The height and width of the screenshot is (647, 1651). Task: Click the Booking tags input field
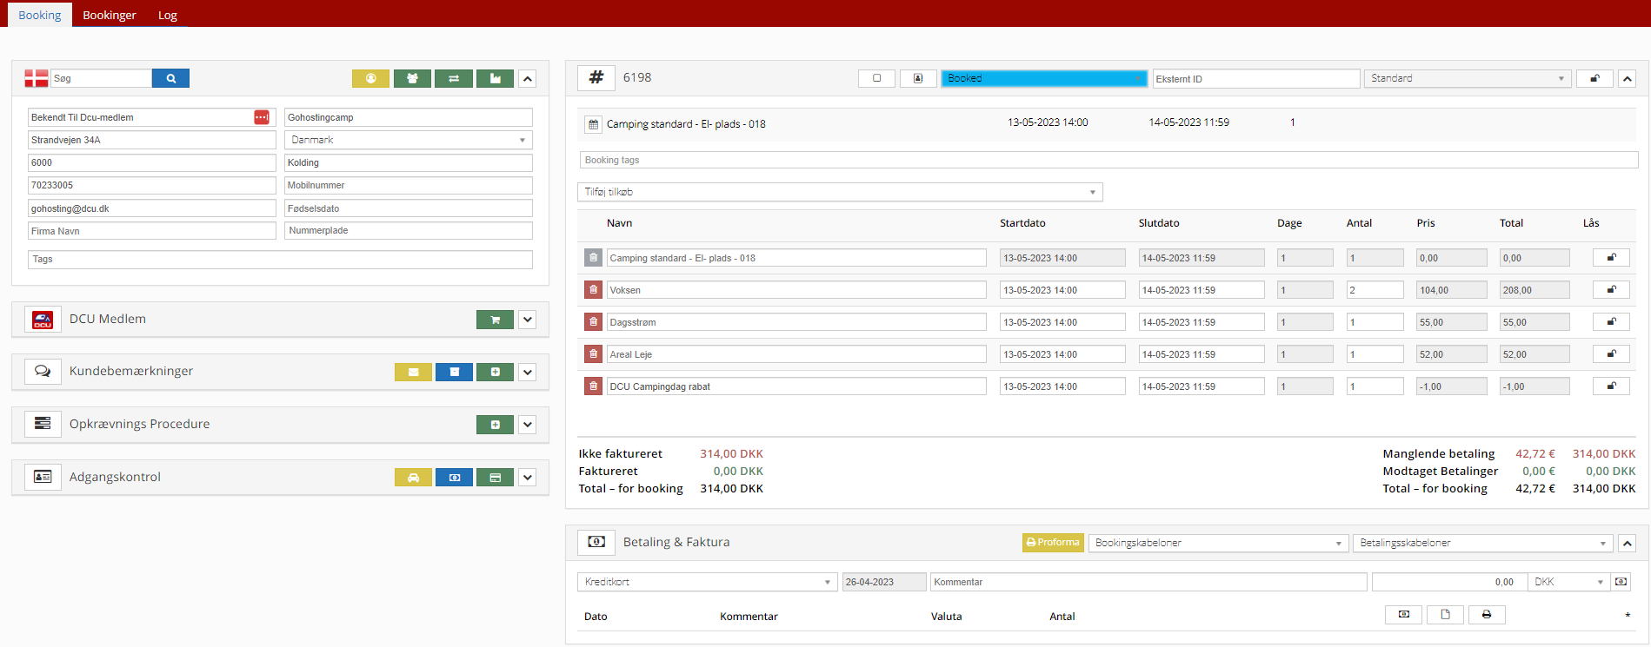click(x=1108, y=160)
